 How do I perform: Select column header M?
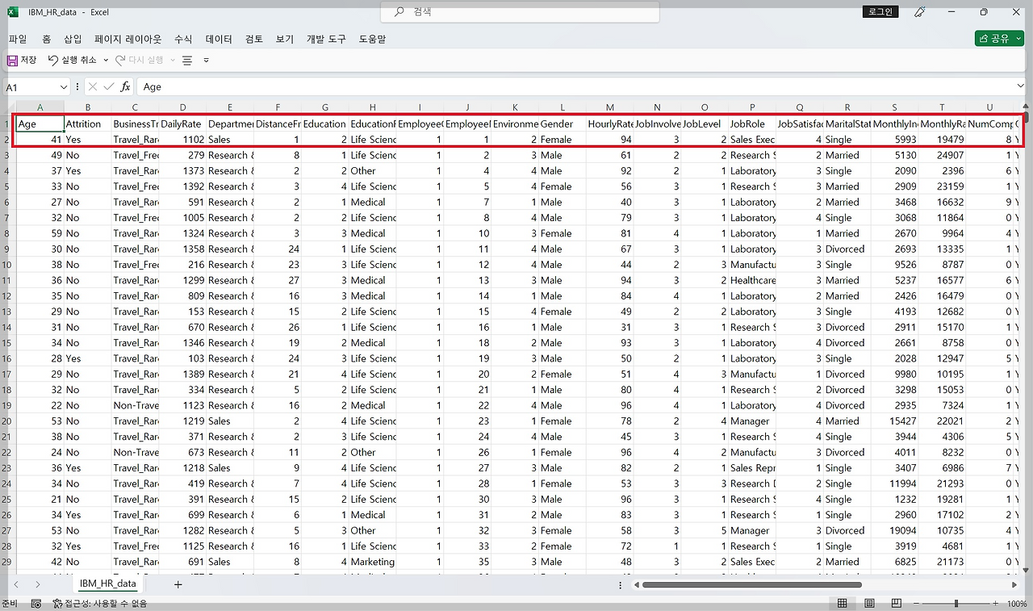click(609, 107)
